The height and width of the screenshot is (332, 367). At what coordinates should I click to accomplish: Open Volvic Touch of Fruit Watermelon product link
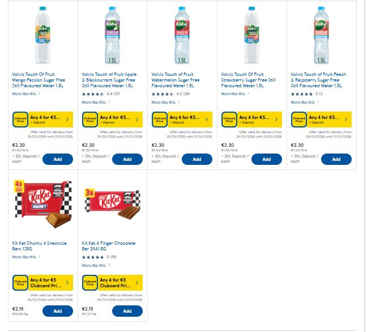point(176,80)
